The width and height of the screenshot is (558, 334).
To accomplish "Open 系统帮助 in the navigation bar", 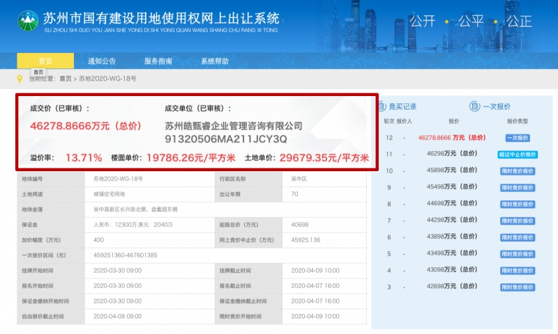I will coord(215,61).
